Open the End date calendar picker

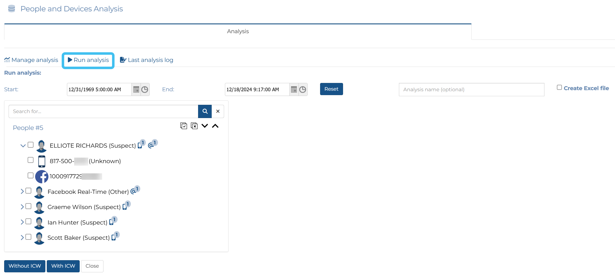pos(294,90)
